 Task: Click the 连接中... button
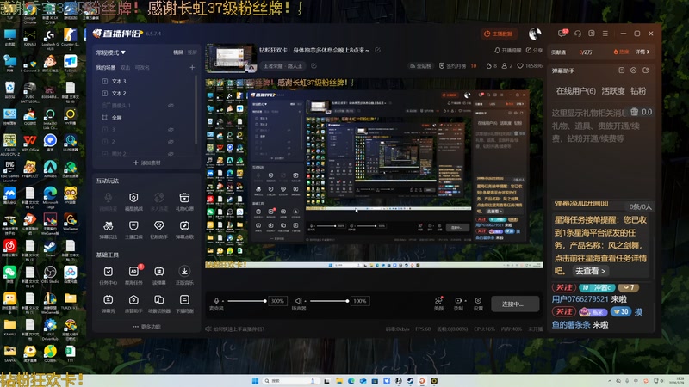pos(515,304)
